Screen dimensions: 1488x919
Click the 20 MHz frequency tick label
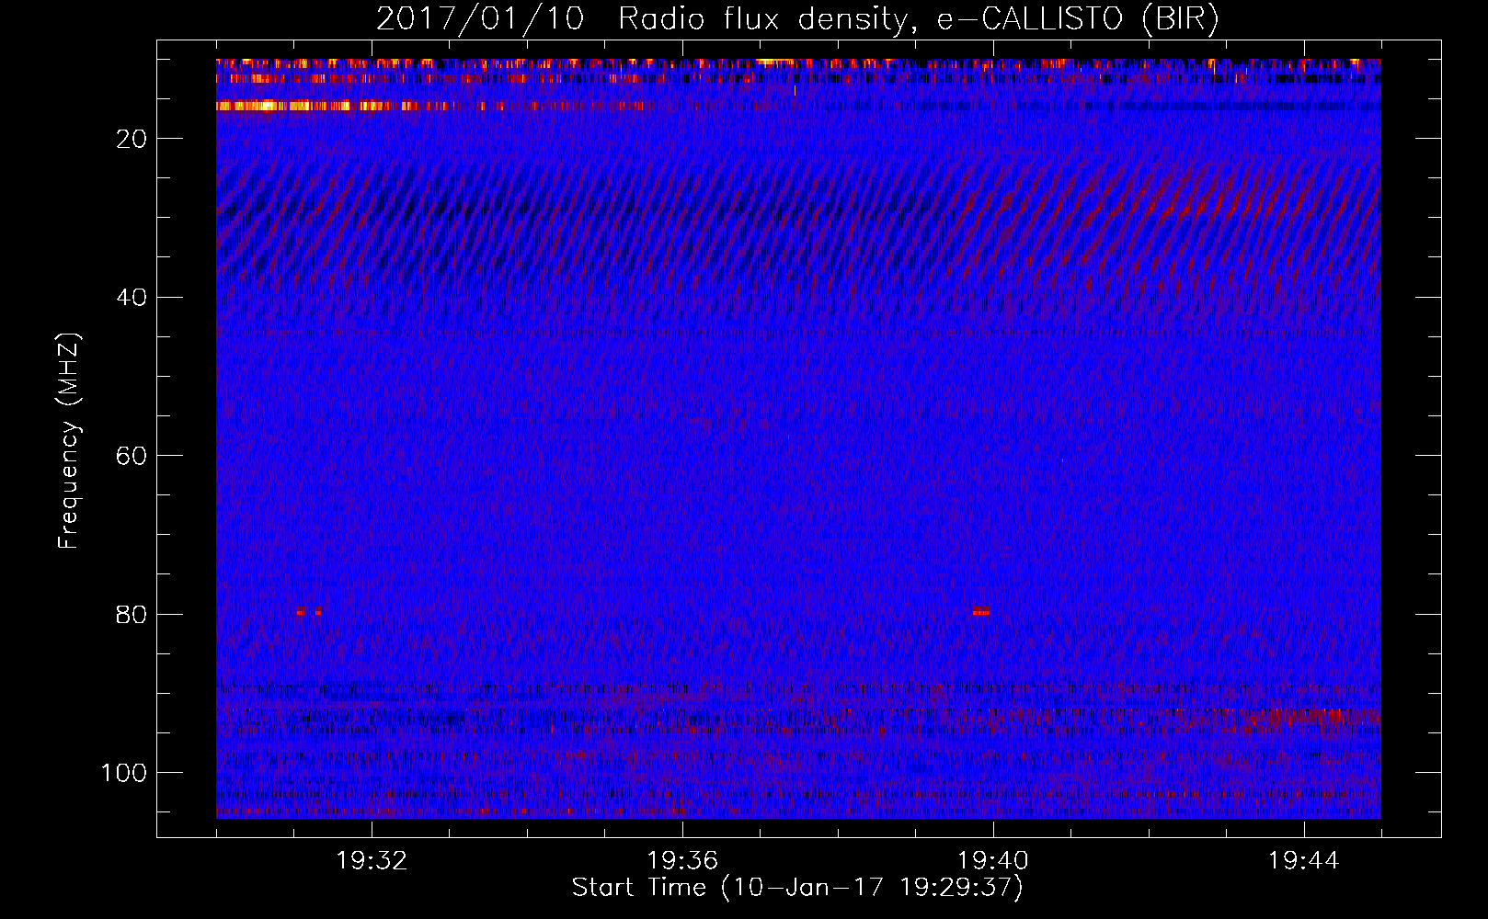[x=132, y=139]
